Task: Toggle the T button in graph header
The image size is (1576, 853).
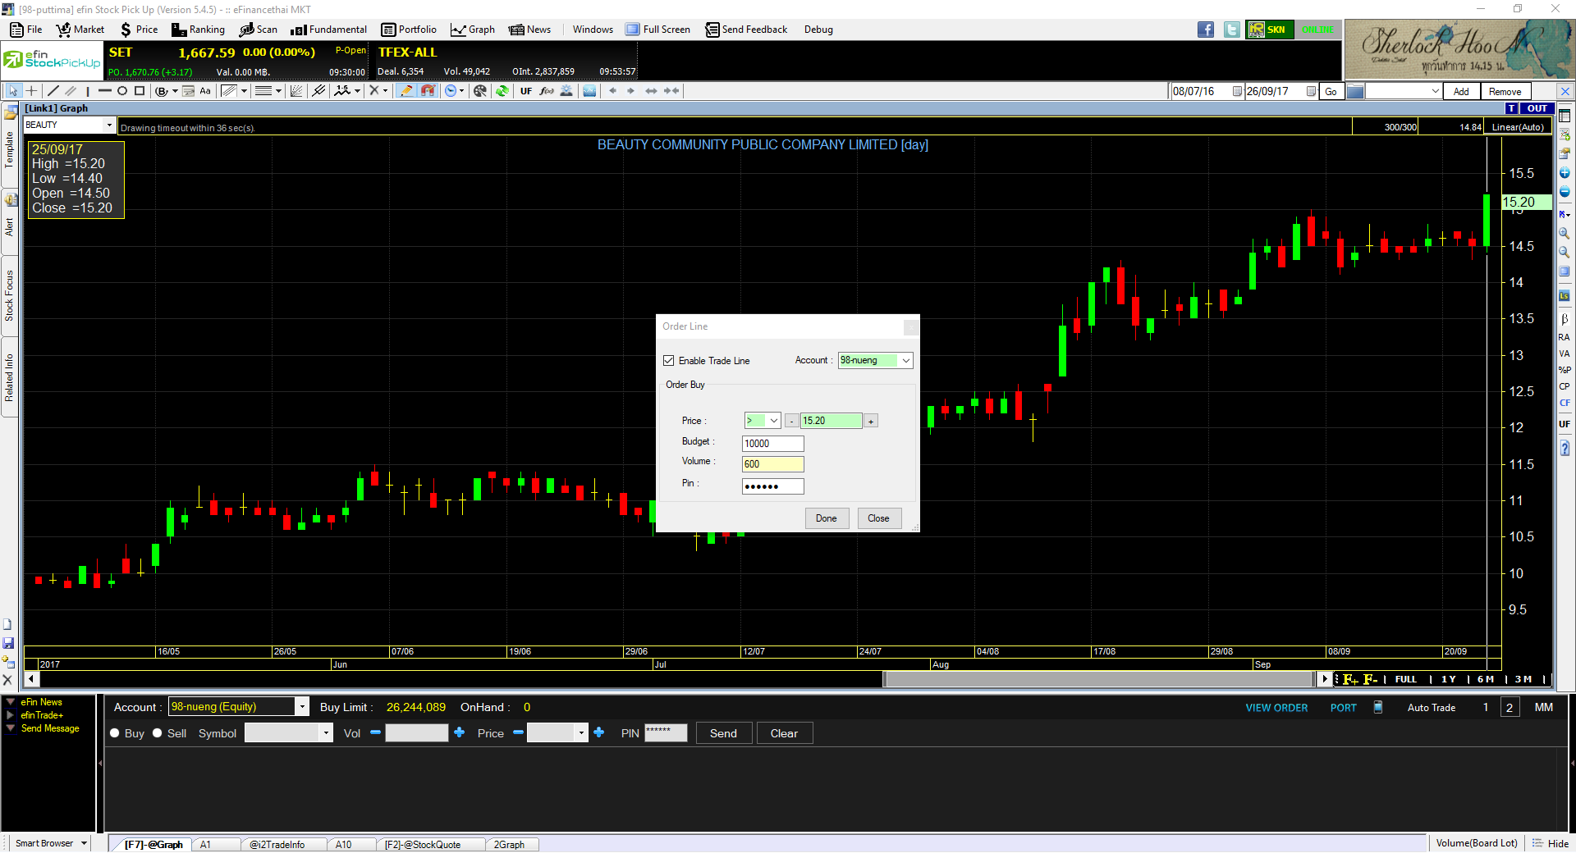Action: (1512, 108)
